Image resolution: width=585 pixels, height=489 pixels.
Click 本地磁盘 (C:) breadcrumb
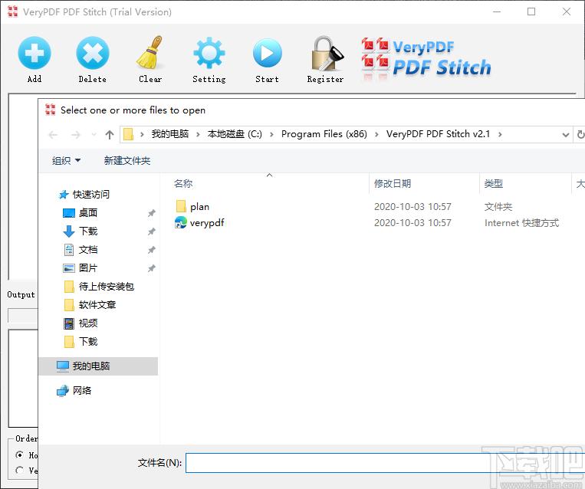pyautogui.click(x=235, y=134)
